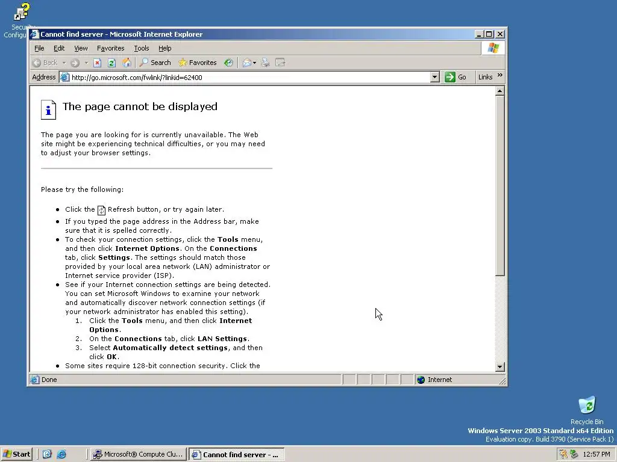Image resolution: width=617 pixels, height=462 pixels.
Task: Click the 'Please try the following:' text
Action: pyautogui.click(x=82, y=189)
